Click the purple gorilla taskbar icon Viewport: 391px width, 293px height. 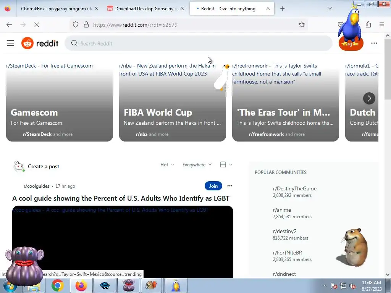pyautogui.click(x=128, y=285)
